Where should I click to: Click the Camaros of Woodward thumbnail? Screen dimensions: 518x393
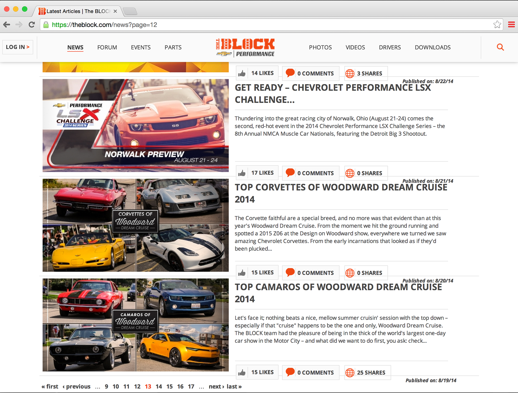(x=135, y=325)
